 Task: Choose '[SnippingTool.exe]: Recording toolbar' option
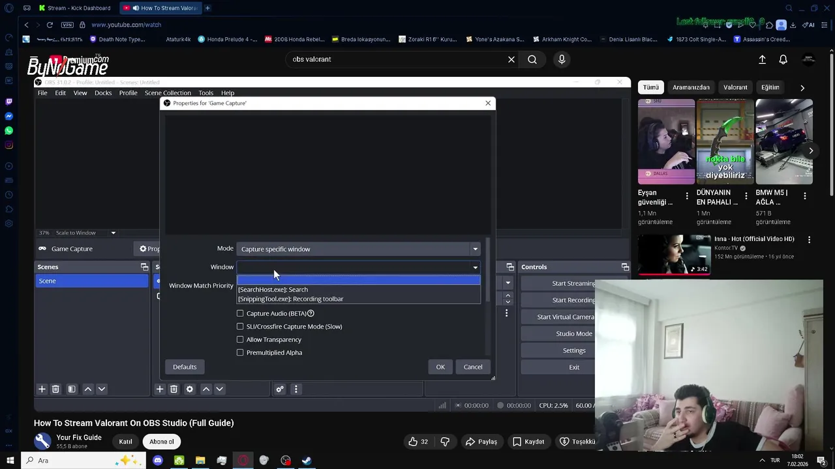pos(359,299)
